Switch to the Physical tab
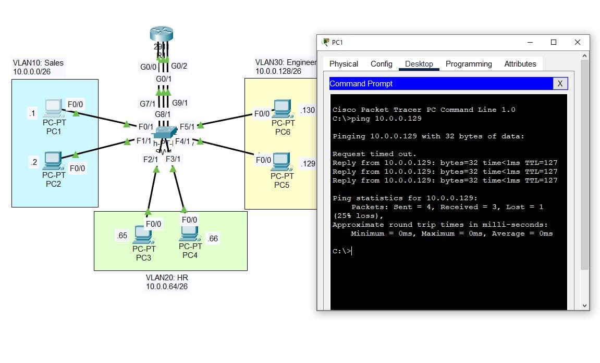The image size is (600, 363). (x=344, y=64)
